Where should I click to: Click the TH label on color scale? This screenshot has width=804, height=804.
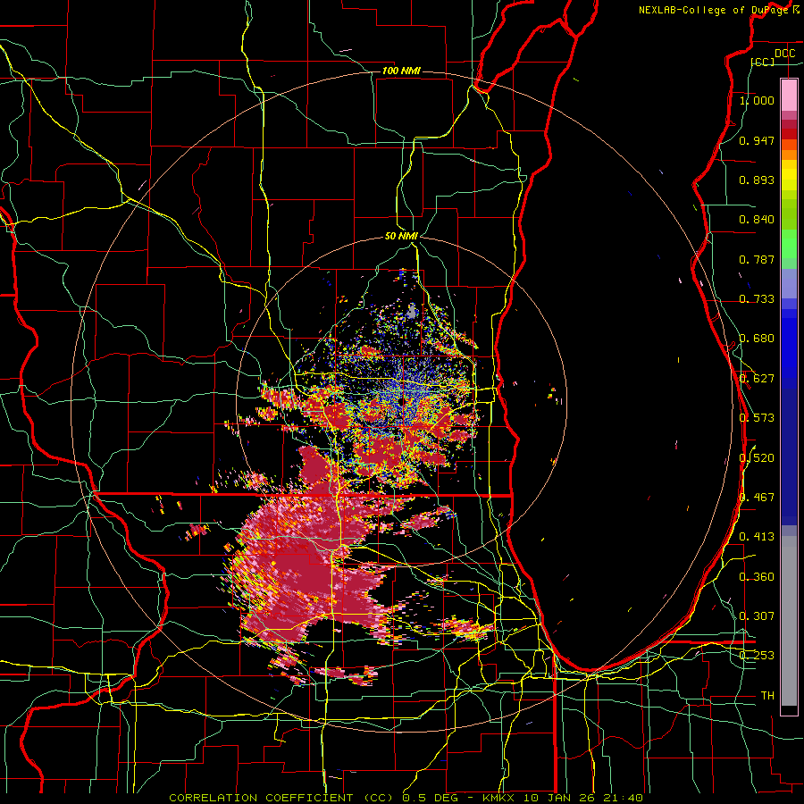(x=767, y=696)
